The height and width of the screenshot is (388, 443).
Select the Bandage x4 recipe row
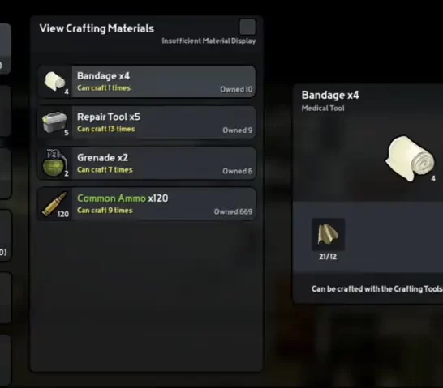pyautogui.click(x=147, y=82)
